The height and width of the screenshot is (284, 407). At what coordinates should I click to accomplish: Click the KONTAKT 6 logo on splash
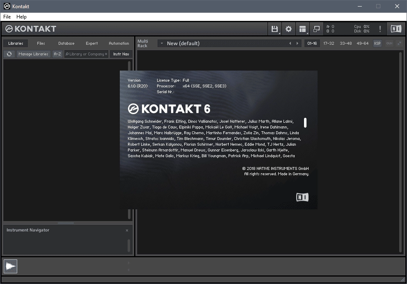tap(169, 109)
